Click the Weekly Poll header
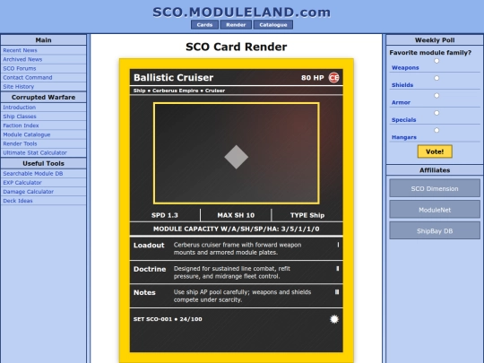The image size is (484, 363). point(435,40)
